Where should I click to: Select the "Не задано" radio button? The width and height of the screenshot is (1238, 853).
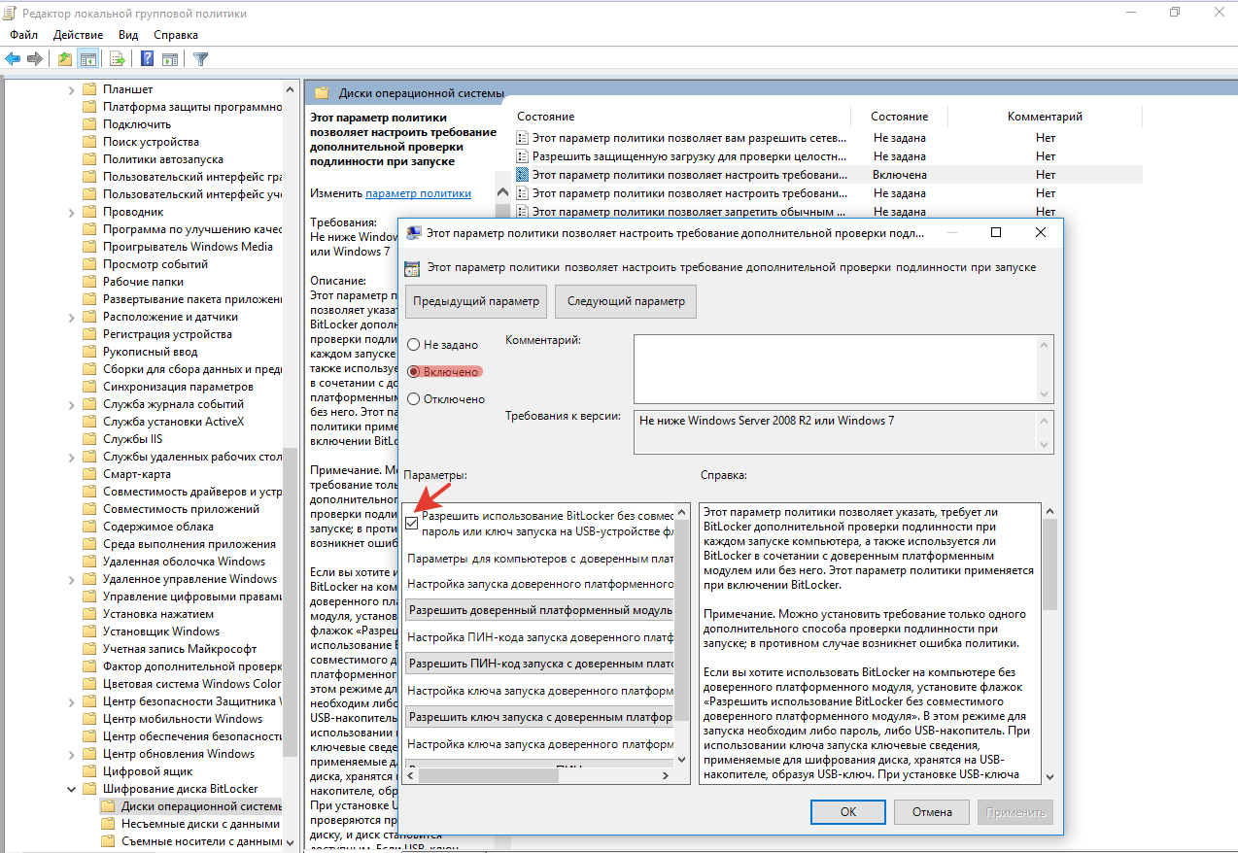click(414, 345)
